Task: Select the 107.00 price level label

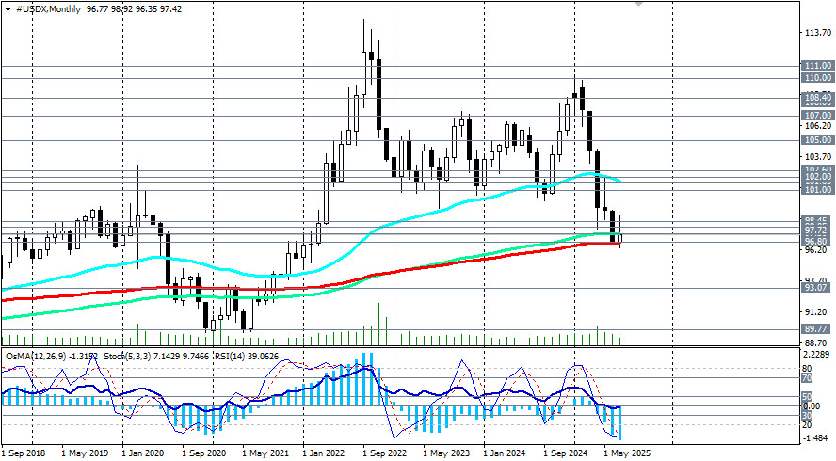Action: point(818,116)
